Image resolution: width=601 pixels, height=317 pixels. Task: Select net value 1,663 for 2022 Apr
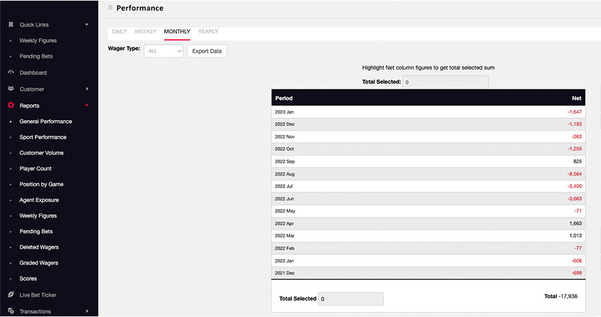point(576,223)
